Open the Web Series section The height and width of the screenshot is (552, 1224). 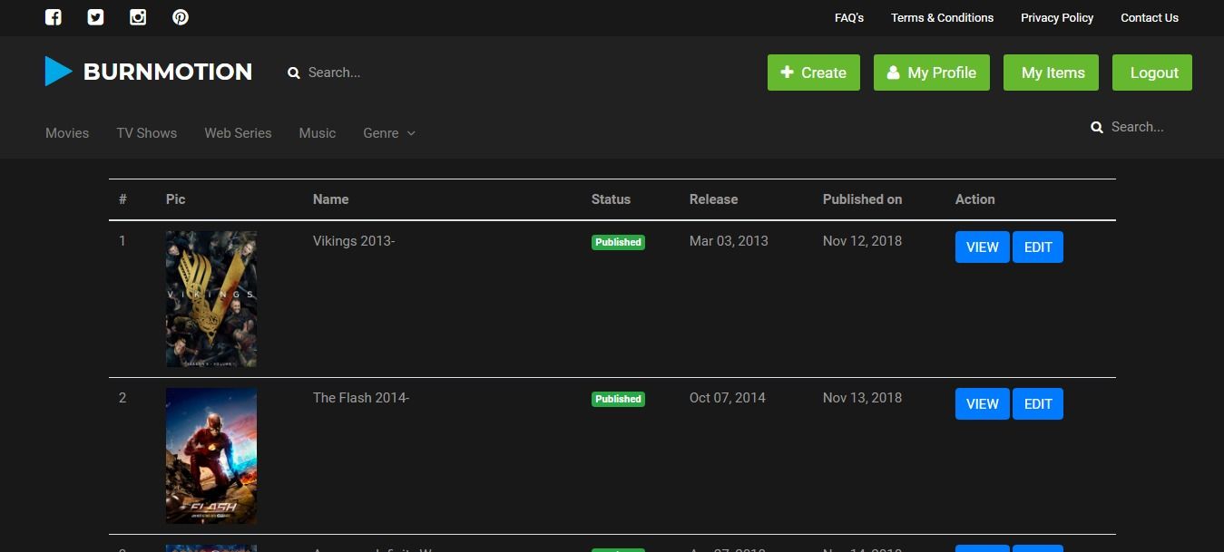pyautogui.click(x=238, y=132)
